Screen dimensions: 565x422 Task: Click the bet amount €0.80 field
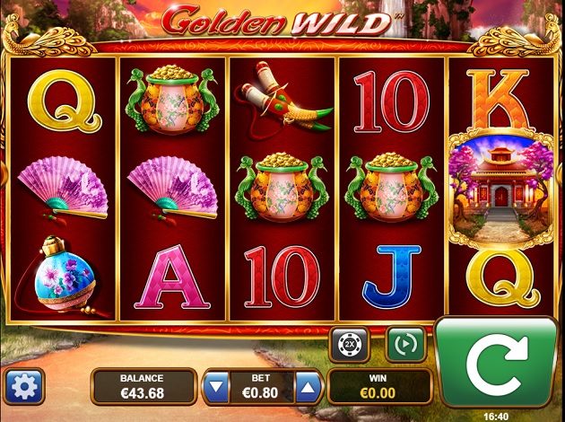pyautogui.click(x=261, y=387)
